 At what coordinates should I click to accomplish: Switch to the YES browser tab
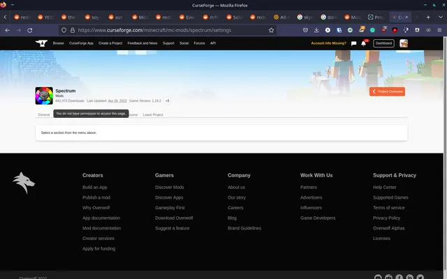[x=45, y=17]
